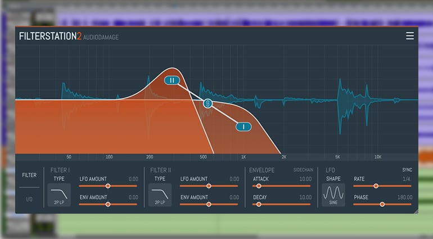The height and width of the screenshot is (239, 433).
Task: Click the 100 frequency axis label
Action: coord(109,157)
